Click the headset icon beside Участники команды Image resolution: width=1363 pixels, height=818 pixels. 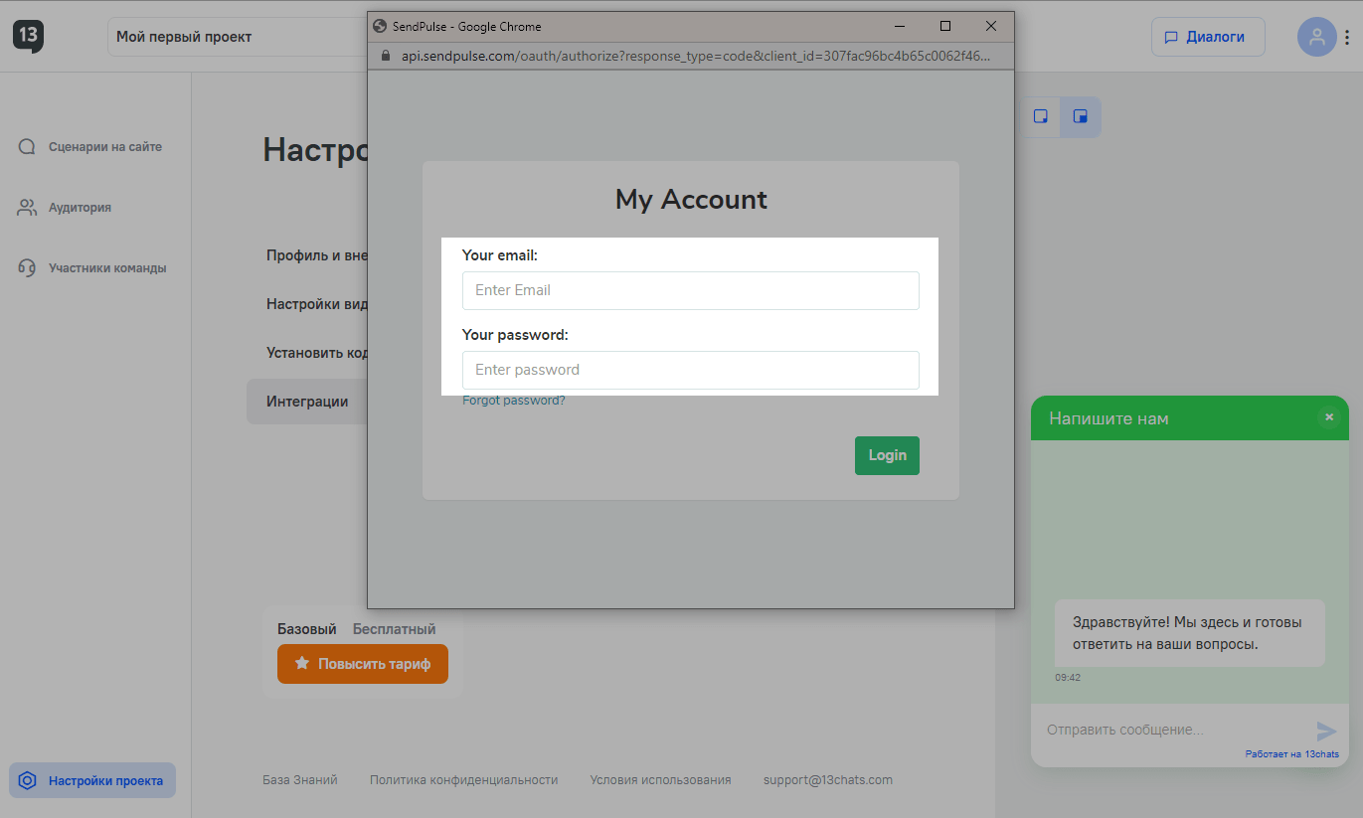tap(27, 268)
